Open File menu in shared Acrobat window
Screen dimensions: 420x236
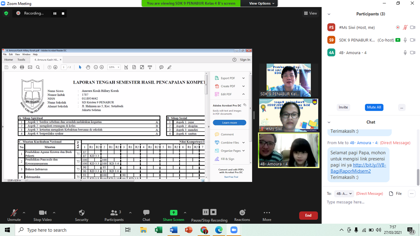pyautogui.click(x=5, y=54)
